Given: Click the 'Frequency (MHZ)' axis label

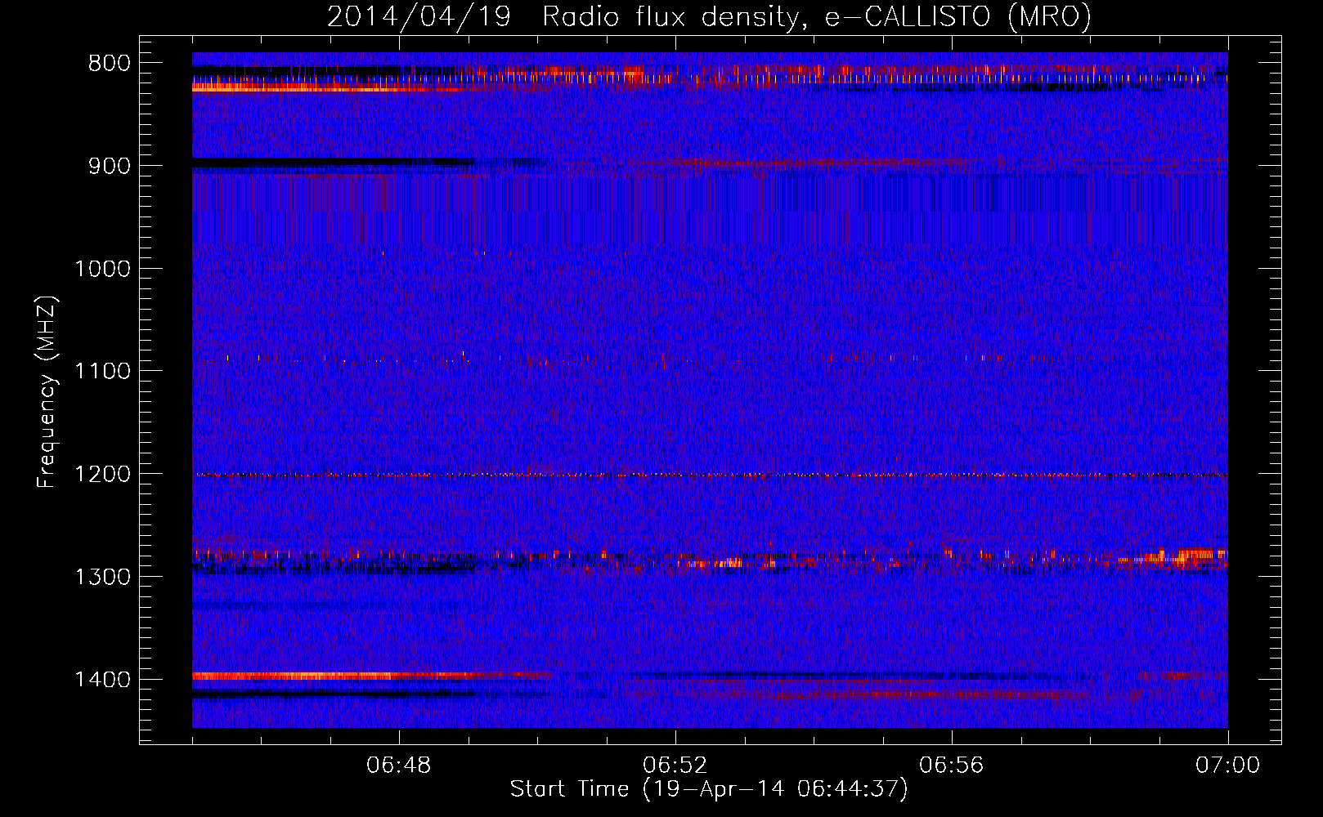Looking at the screenshot, I should coord(47,392).
